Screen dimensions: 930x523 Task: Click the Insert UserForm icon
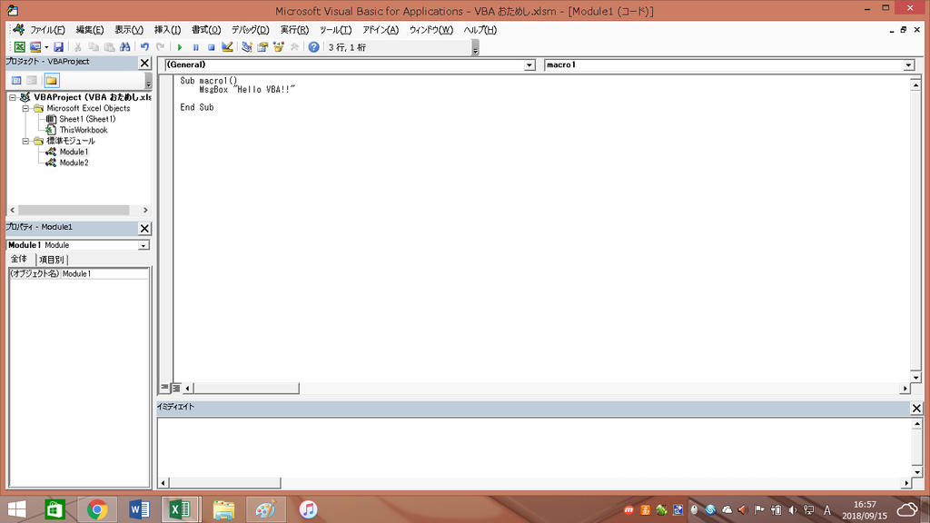click(x=35, y=47)
